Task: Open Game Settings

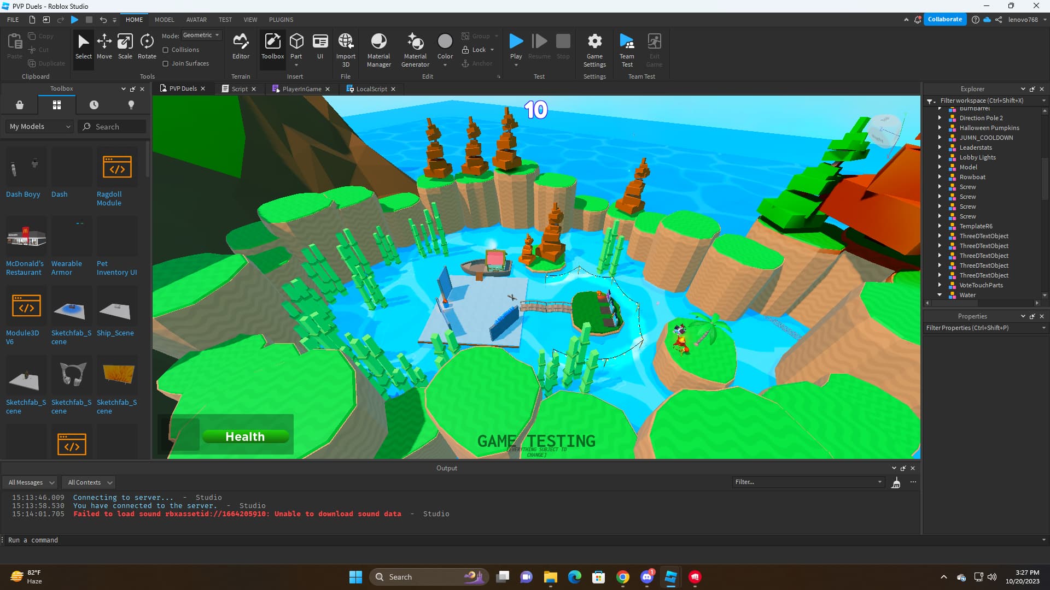Action: pyautogui.click(x=594, y=49)
